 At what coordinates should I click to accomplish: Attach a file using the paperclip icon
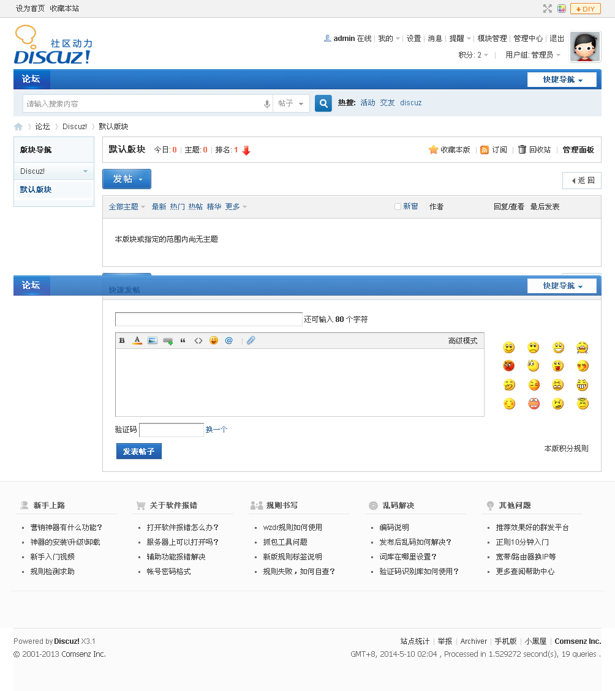(251, 340)
